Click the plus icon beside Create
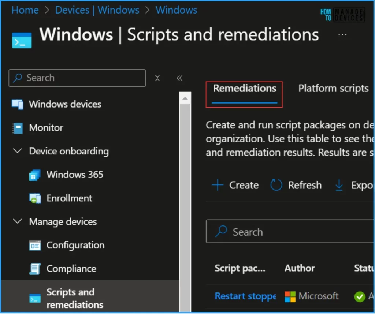 [x=218, y=186]
